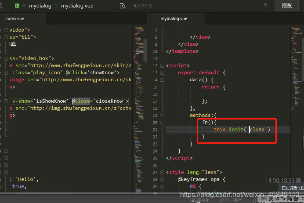
Task: Collapse @keyframes opa block at line 28
Action: (x=163, y=180)
